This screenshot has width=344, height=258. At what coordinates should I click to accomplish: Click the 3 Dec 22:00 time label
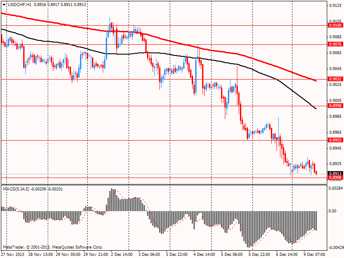coord(177,255)
